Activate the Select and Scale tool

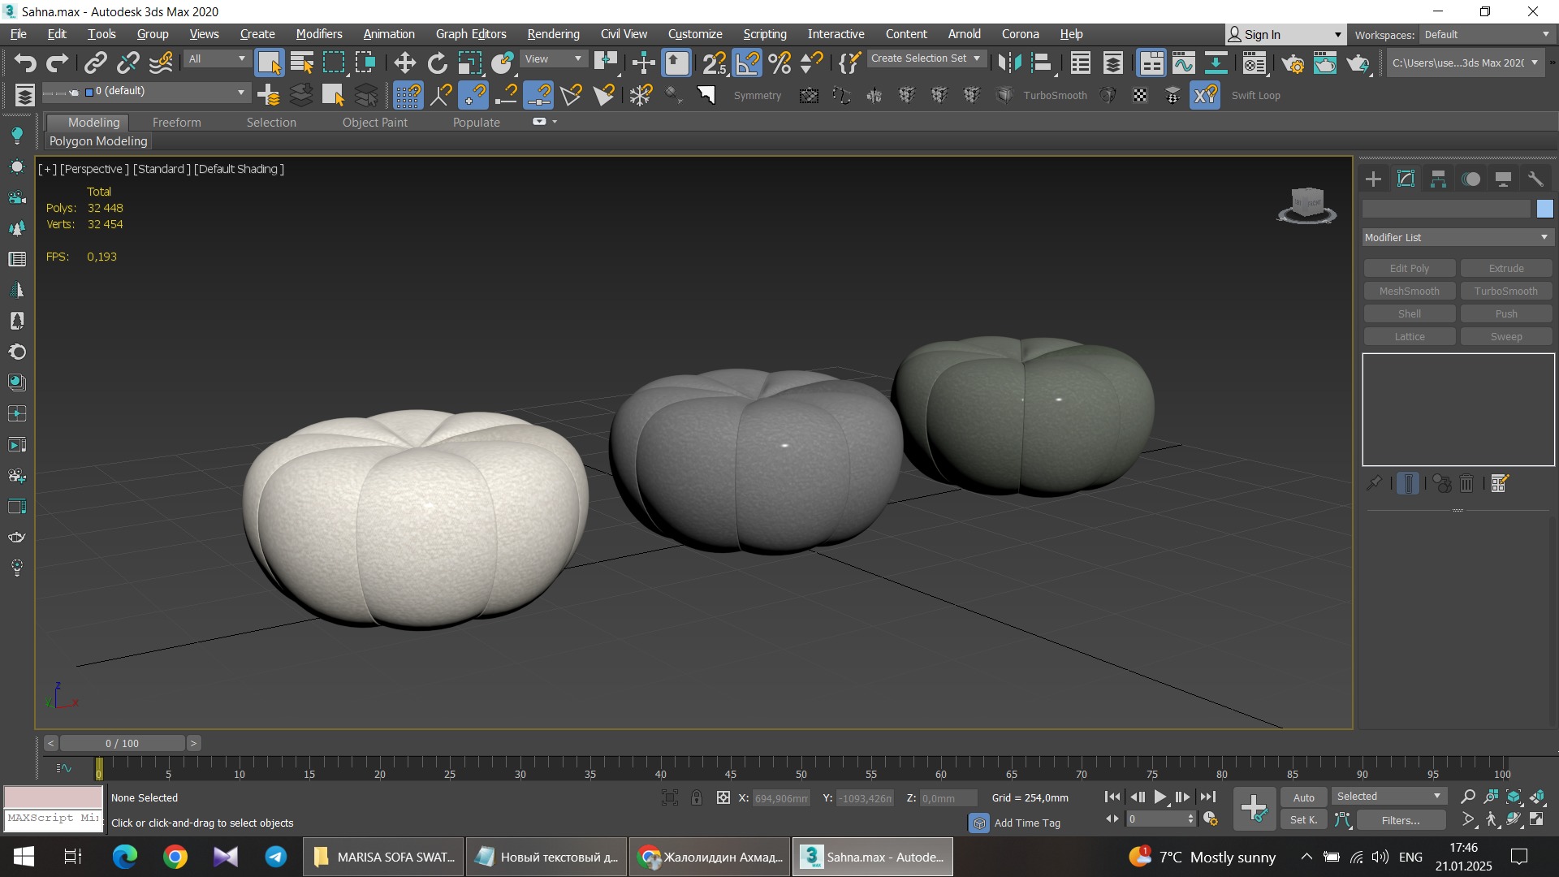[x=469, y=63]
